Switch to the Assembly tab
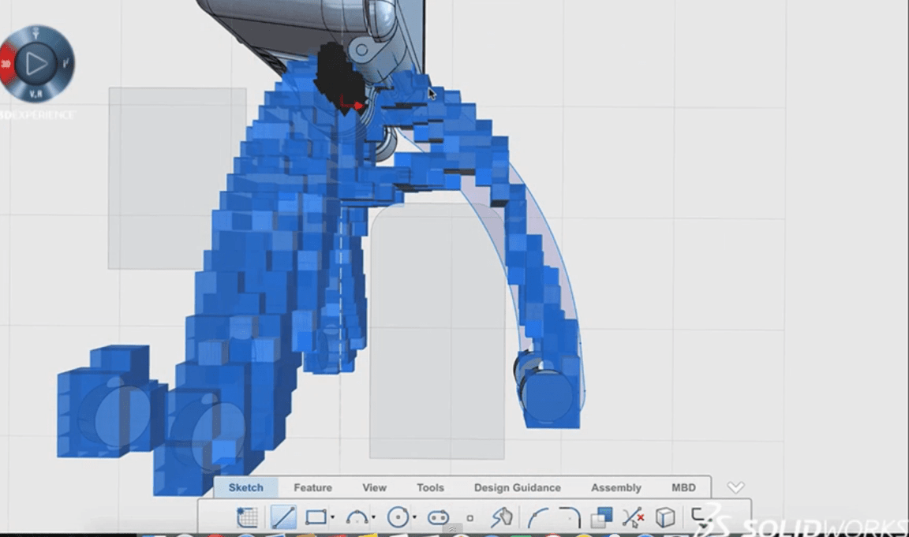 (615, 487)
